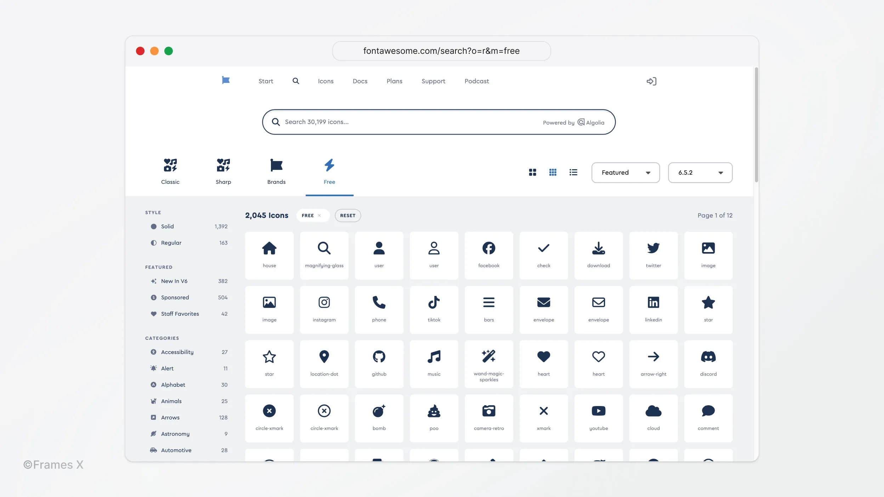Click the sign-in arrow icon
The height and width of the screenshot is (497, 884).
651,81
